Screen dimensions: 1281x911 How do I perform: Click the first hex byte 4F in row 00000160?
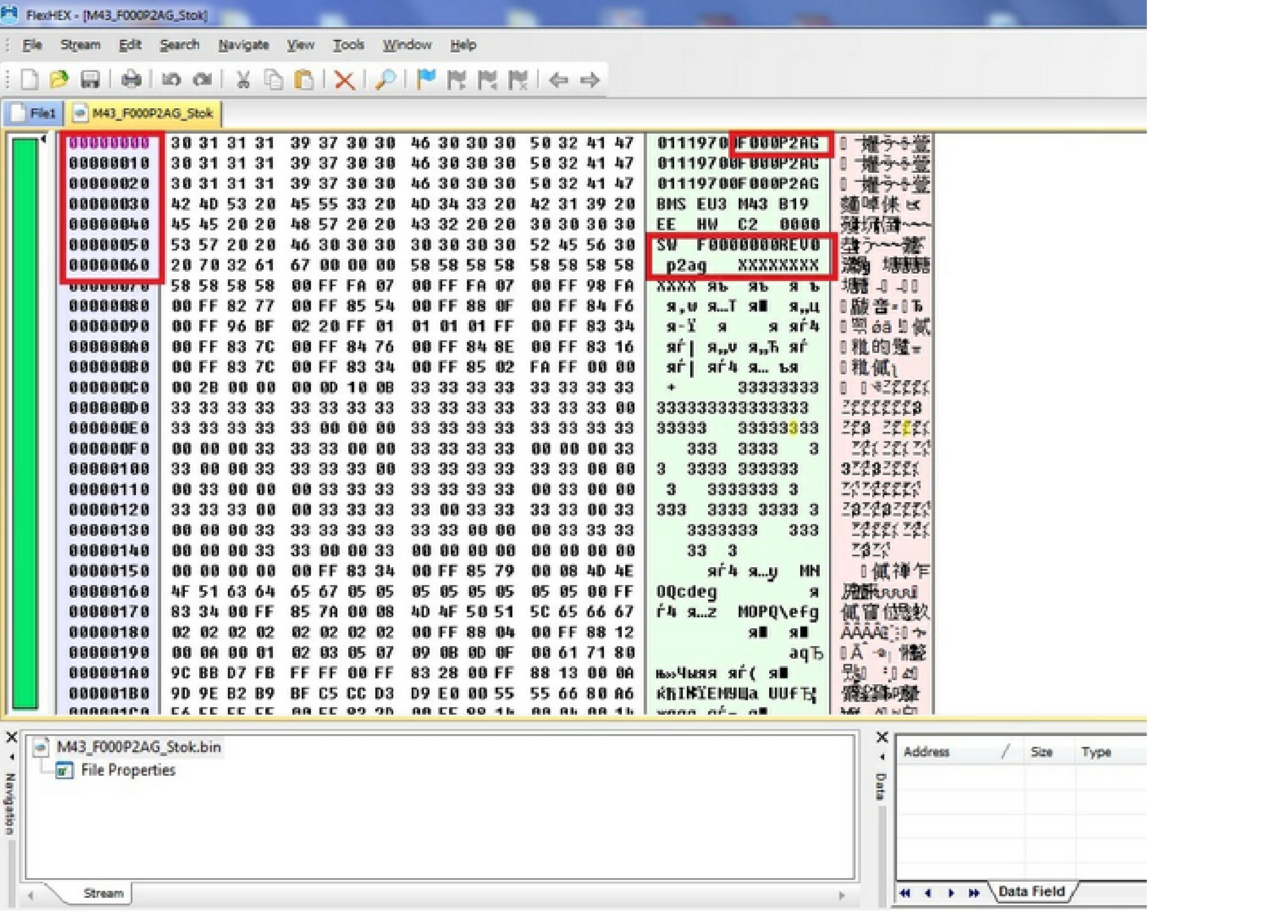(x=181, y=591)
